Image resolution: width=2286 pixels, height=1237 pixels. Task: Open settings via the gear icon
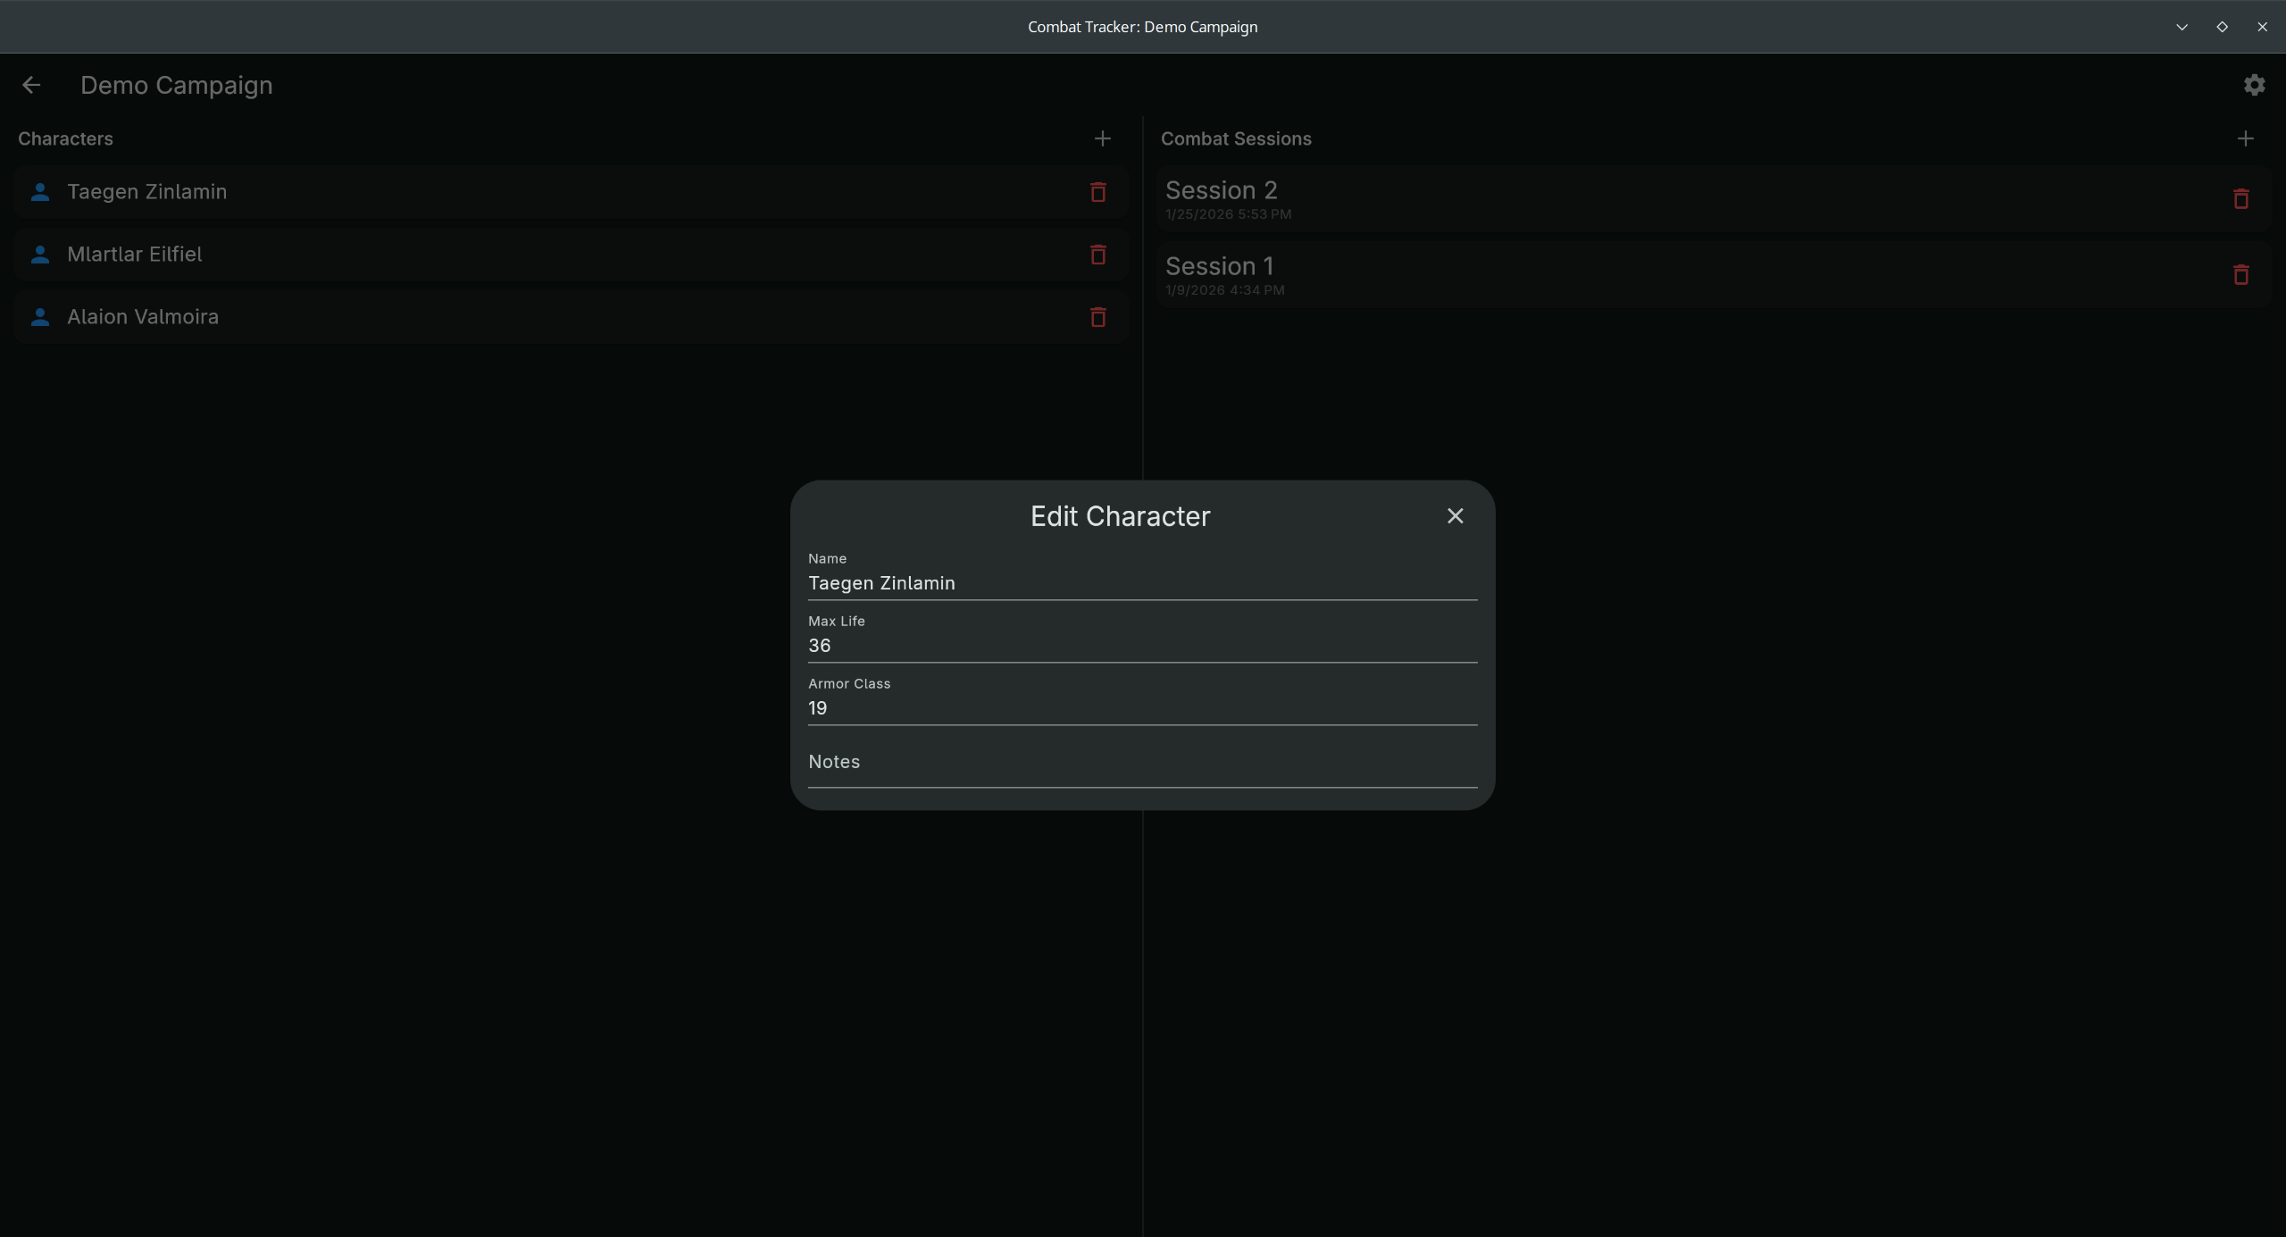2254,85
